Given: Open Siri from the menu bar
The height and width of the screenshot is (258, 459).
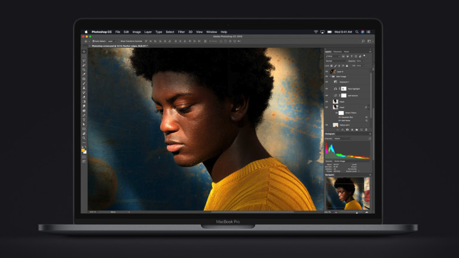Looking at the screenshot, I should (364, 32).
